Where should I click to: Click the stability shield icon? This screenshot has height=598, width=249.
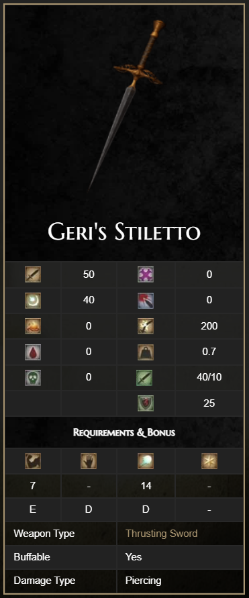coord(146,403)
